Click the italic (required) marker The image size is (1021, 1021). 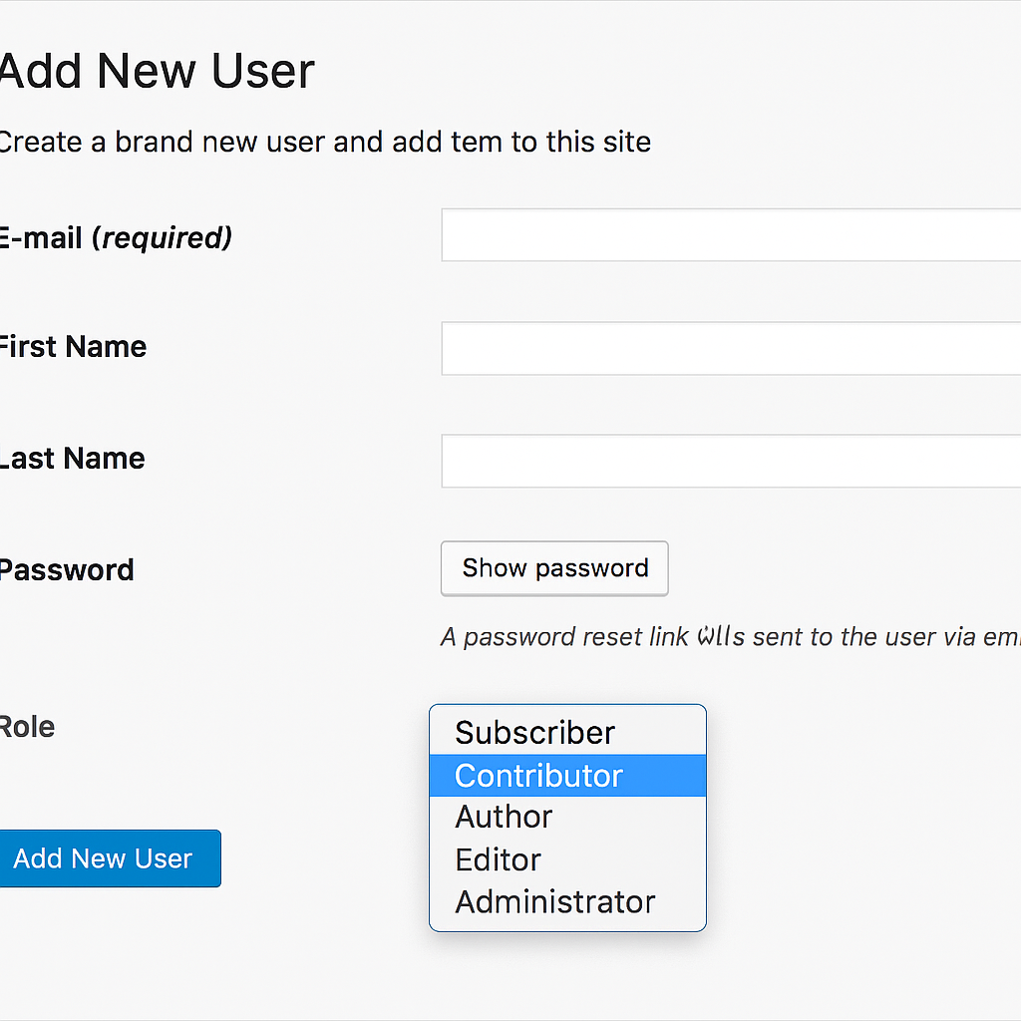tap(162, 238)
